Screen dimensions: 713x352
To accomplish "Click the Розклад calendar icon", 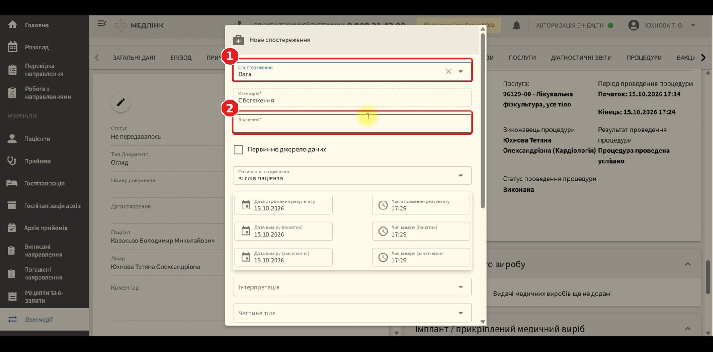I will 12,47.
